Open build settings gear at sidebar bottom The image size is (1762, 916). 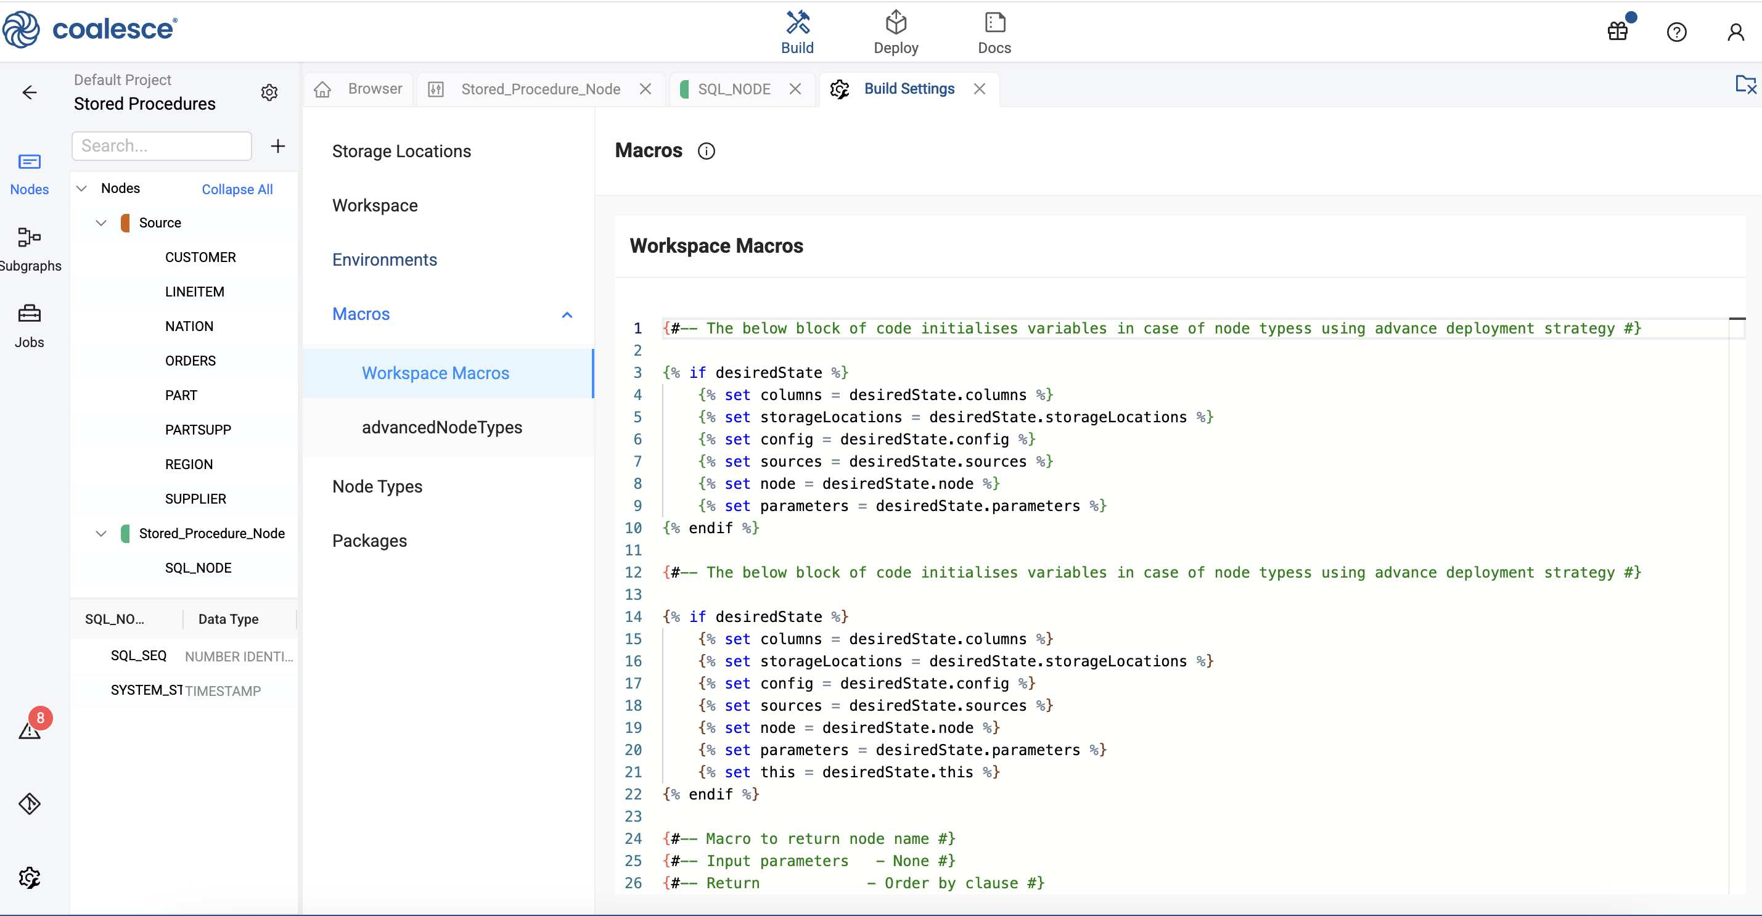pyautogui.click(x=30, y=877)
